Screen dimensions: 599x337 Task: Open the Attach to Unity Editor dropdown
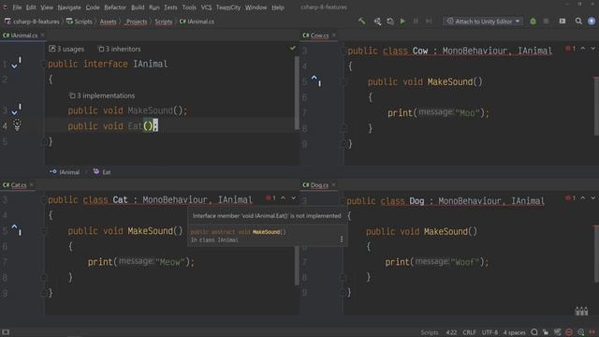483,22
